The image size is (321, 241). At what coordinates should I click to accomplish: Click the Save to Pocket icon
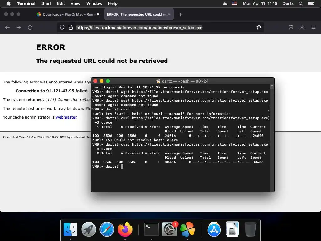click(x=291, y=28)
